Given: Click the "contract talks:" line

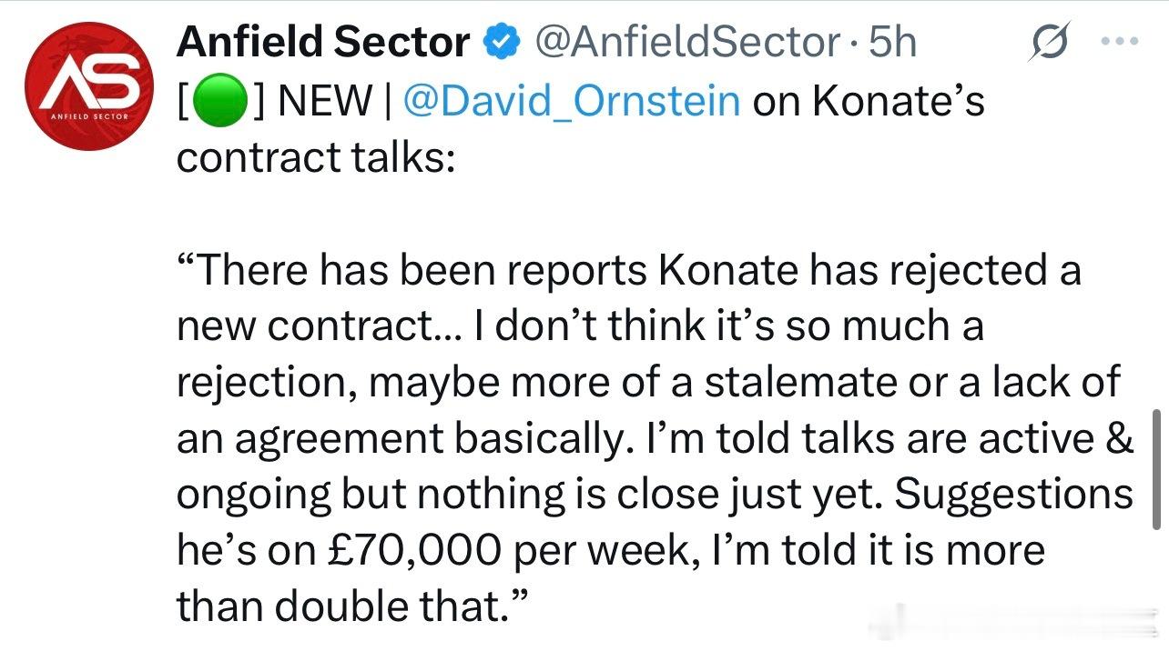Looking at the screenshot, I should (x=314, y=156).
